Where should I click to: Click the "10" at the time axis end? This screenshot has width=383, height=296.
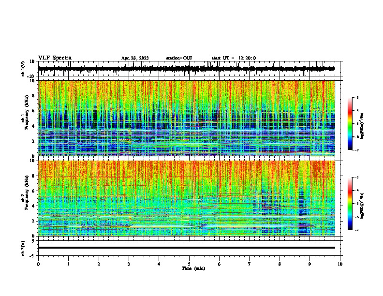[340, 264]
